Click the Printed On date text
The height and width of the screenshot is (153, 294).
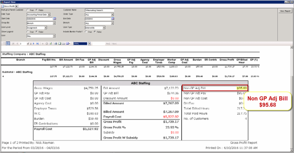pyautogui.click(x=232, y=148)
